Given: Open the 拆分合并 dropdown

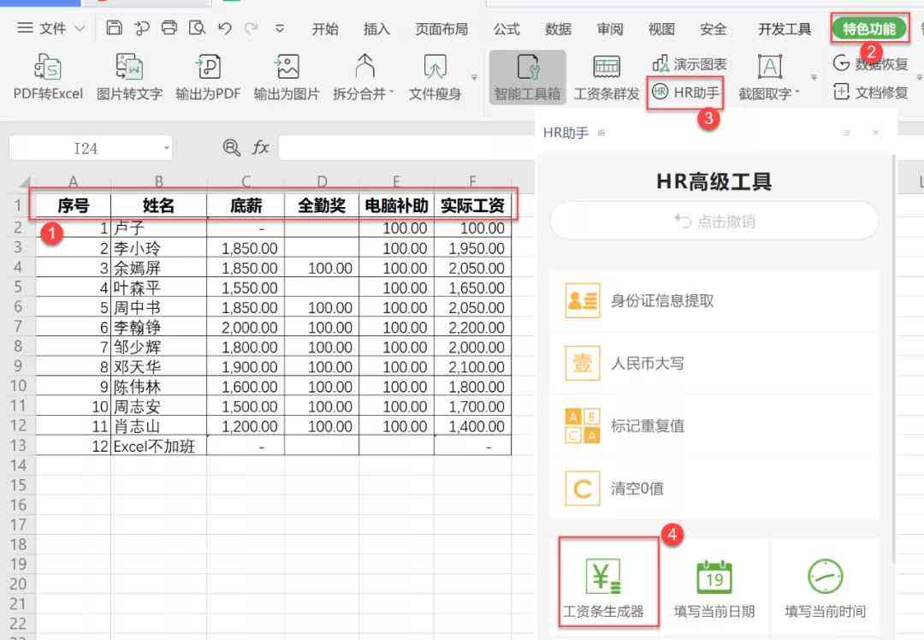Looking at the screenshot, I should (364, 77).
